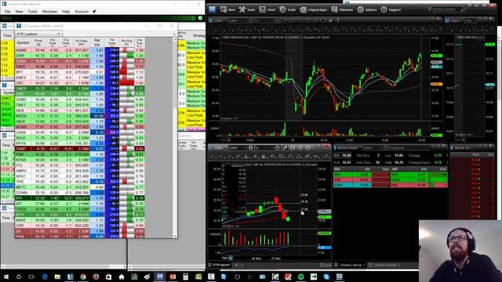
Task: Sort by the Price column header
Action: pyautogui.click(x=38, y=42)
